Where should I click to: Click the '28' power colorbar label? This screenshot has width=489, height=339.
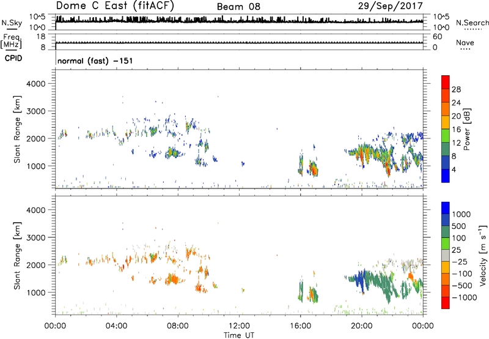[456, 89]
